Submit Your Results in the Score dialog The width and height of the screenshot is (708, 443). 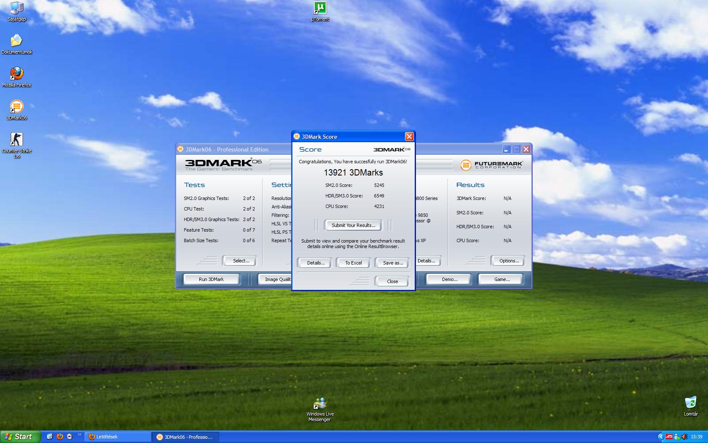(x=353, y=225)
